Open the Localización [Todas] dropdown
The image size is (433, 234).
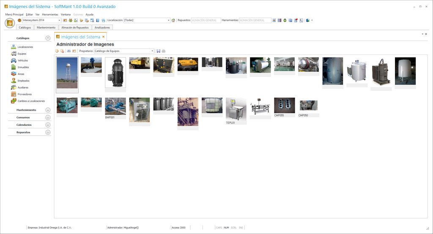(x=168, y=20)
